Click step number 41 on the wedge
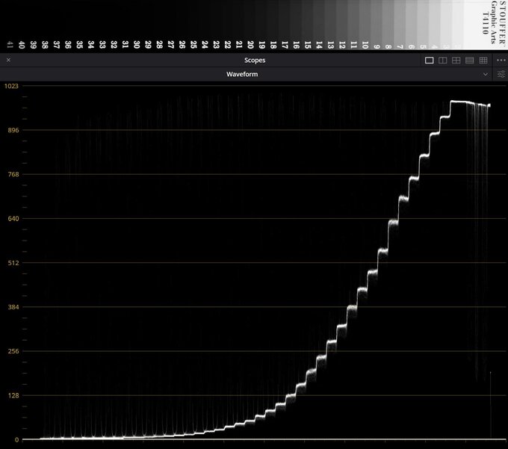Viewport: 508px width, 449px height. pyautogui.click(x=10, y=45)
